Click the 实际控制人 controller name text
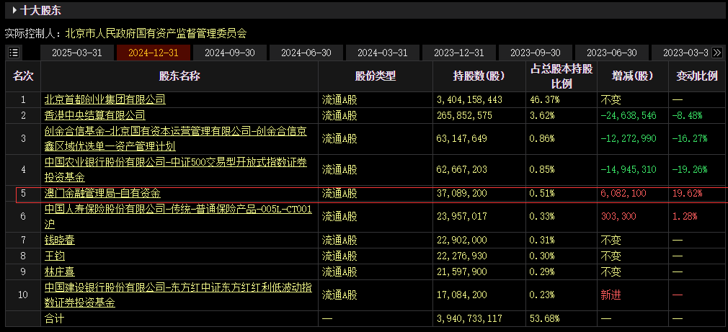The image size is (728, 332). [156, 34]
